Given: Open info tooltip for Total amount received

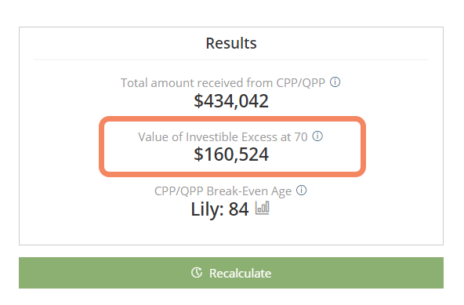Looking at the screenshot, I should pos(335,82).
